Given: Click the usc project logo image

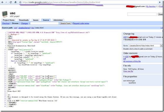Looking at the screenshot, I should tap(5, 14).
